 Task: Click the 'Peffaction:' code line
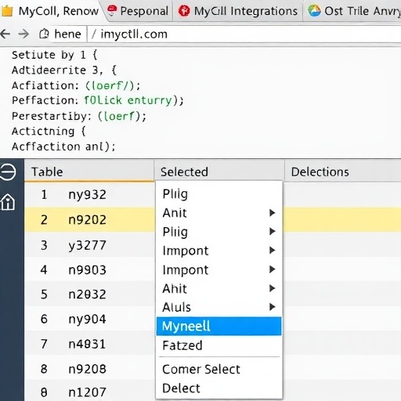tap(98, 100)
